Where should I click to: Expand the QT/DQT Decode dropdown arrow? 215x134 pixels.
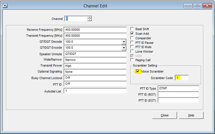[x=124, y=42]
